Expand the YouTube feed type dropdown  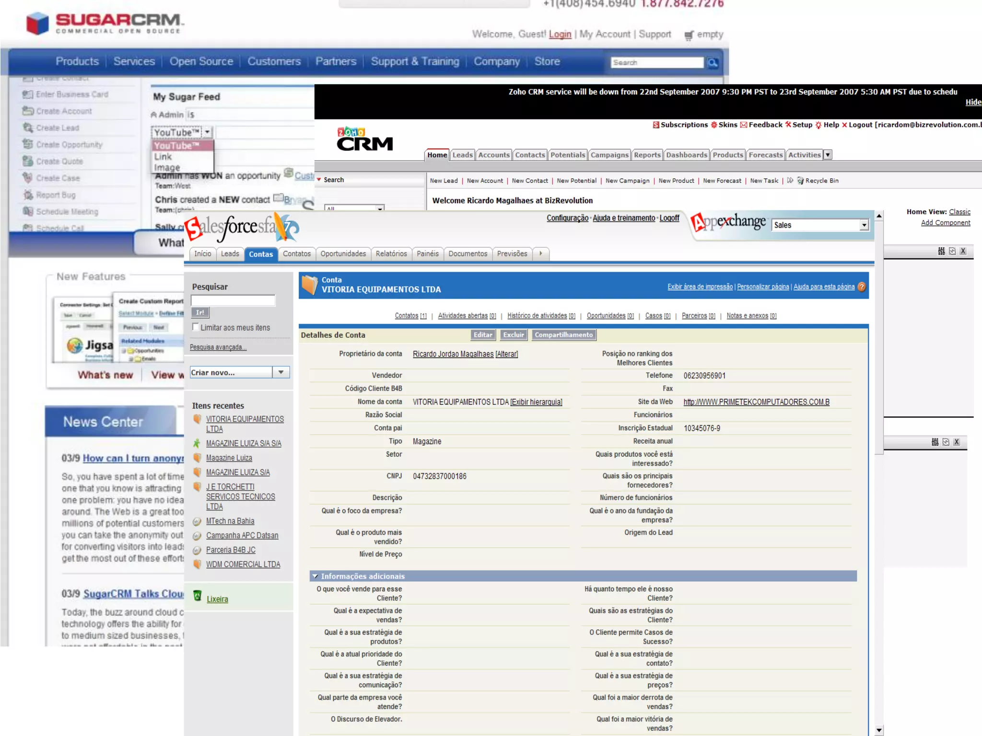point(207,132)
